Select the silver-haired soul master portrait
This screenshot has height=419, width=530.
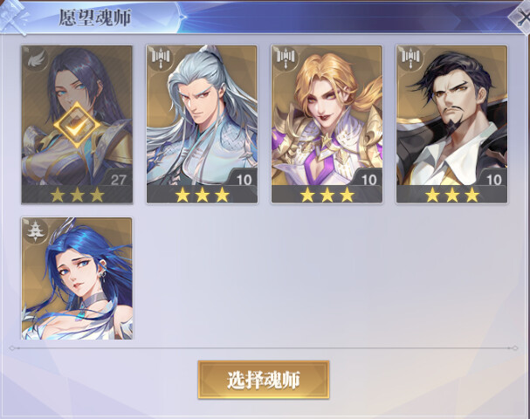coord(202,124)
